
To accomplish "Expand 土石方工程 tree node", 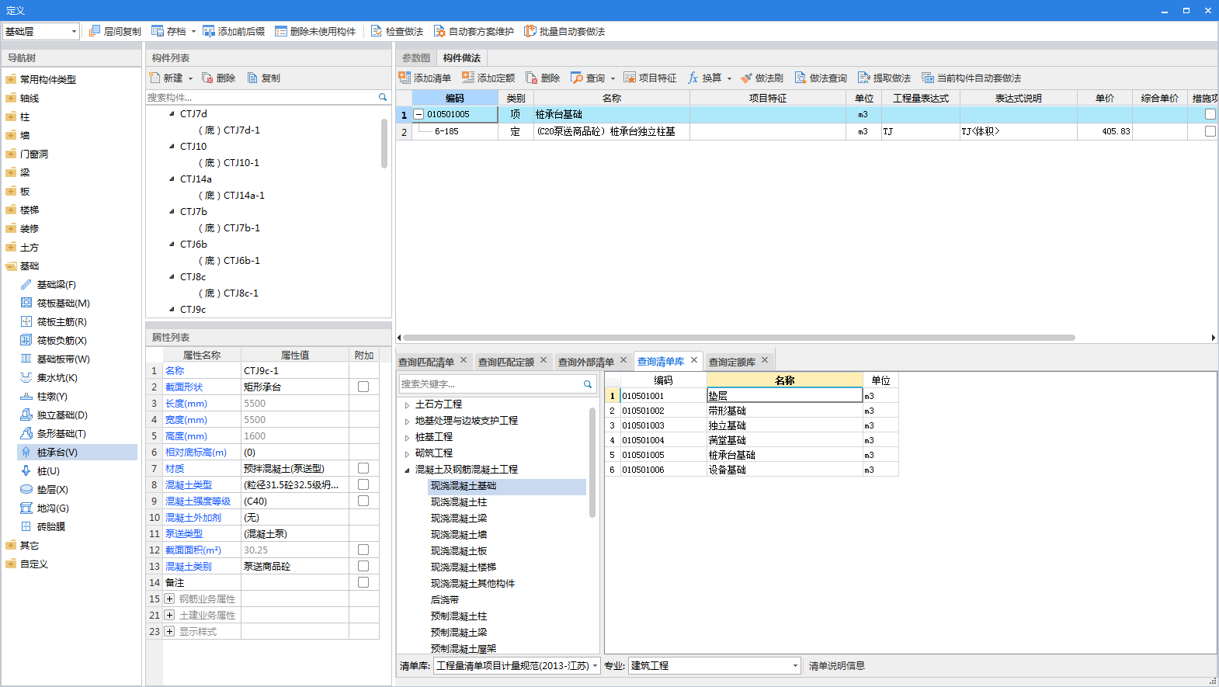I will [x=407, y=404].
